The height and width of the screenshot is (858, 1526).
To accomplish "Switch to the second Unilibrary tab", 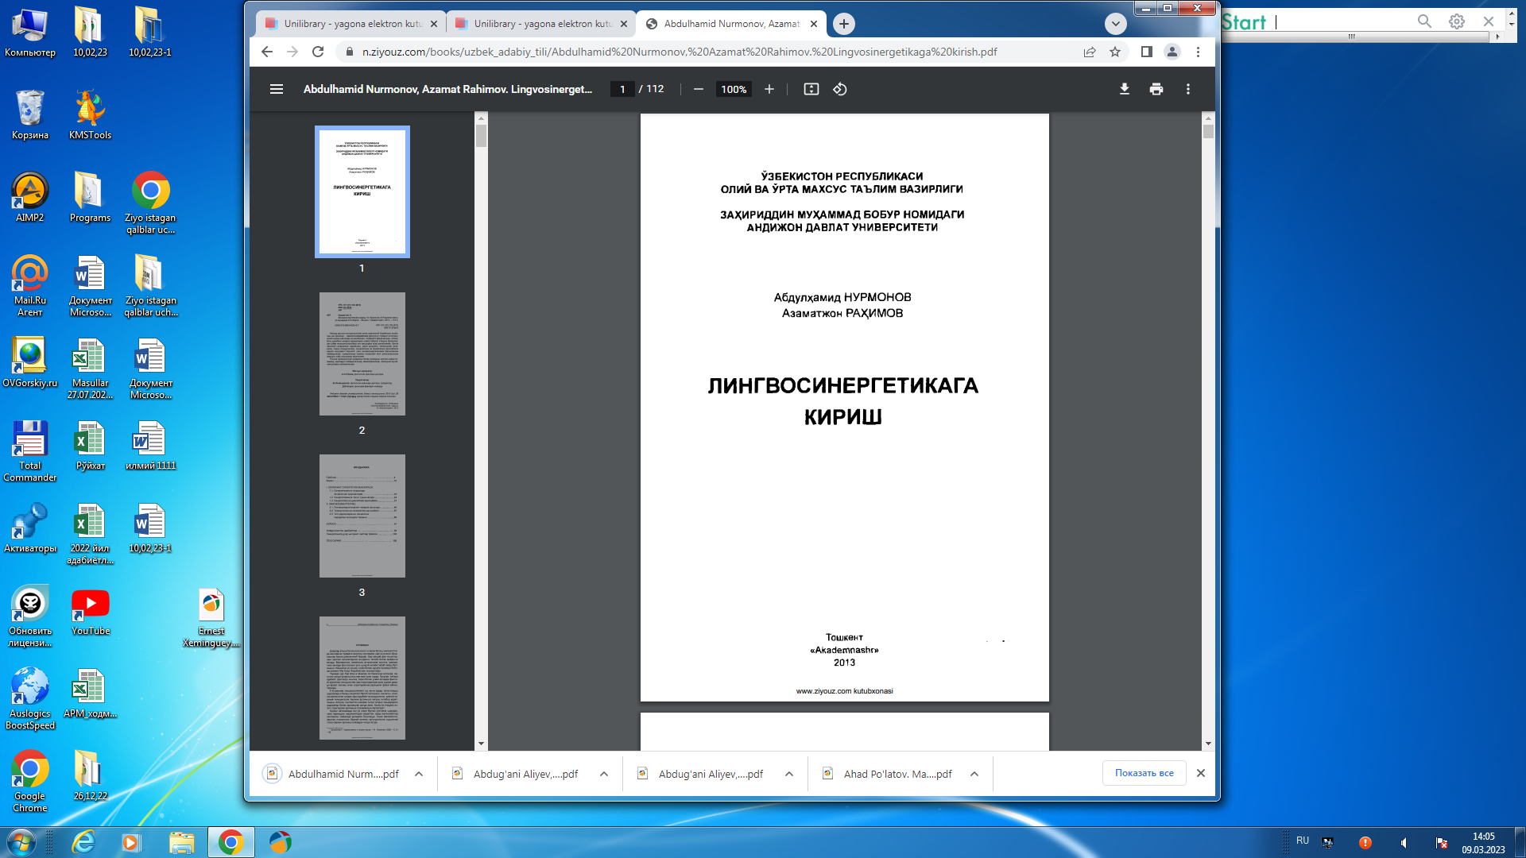I will point(540,24).
